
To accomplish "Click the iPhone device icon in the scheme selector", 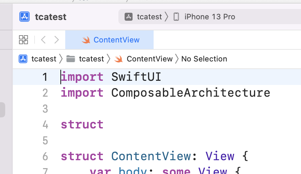I will [x=176, y=17].
